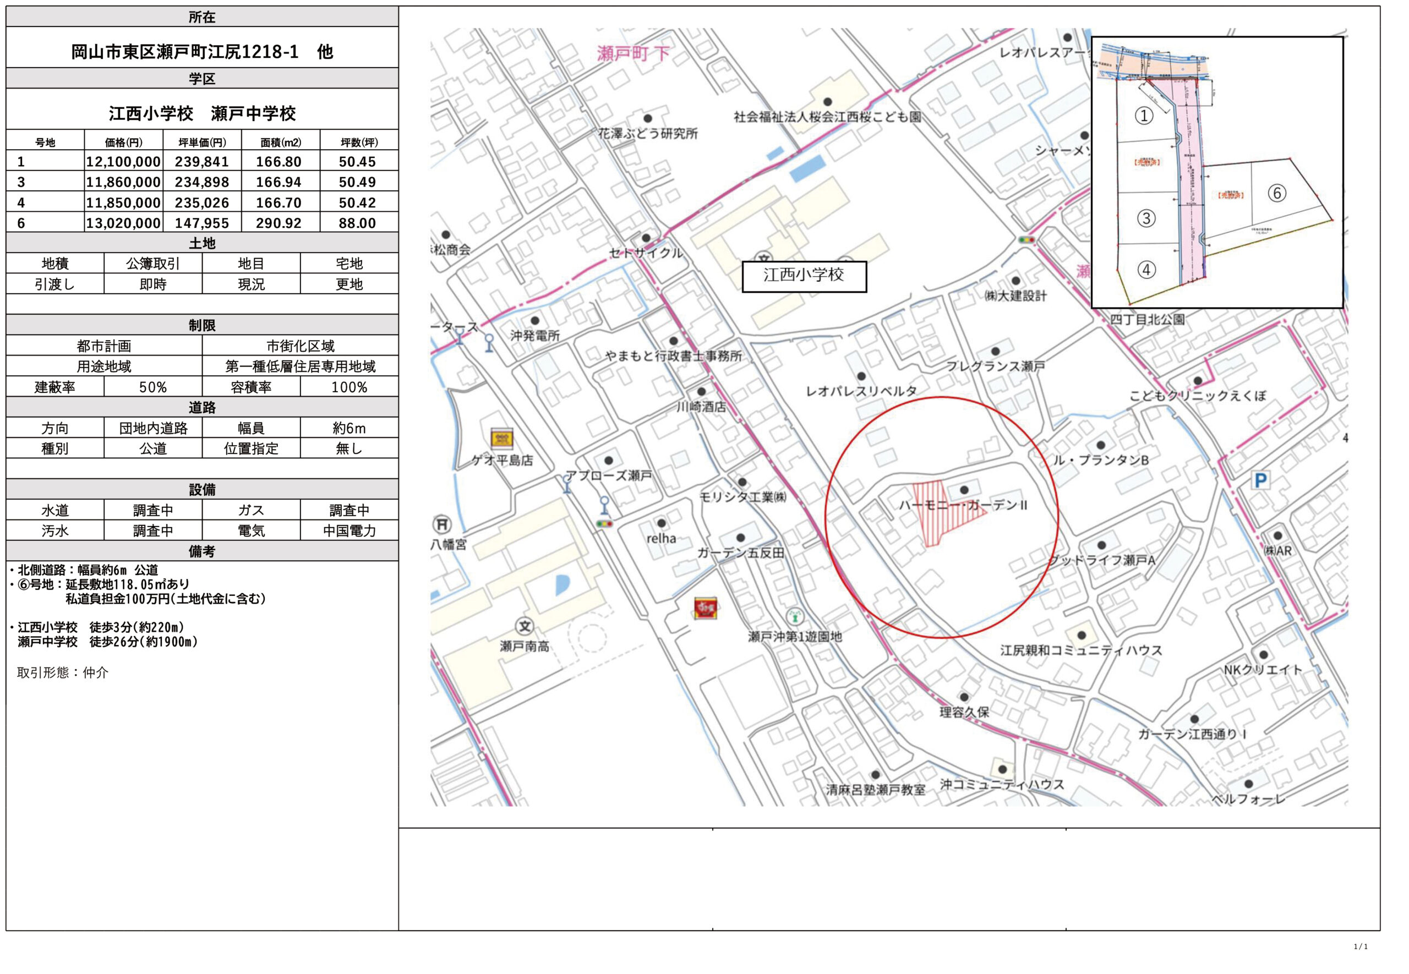Click the boxed 江西小学校 map label
1409x974 pixels.
pos(804,276)
